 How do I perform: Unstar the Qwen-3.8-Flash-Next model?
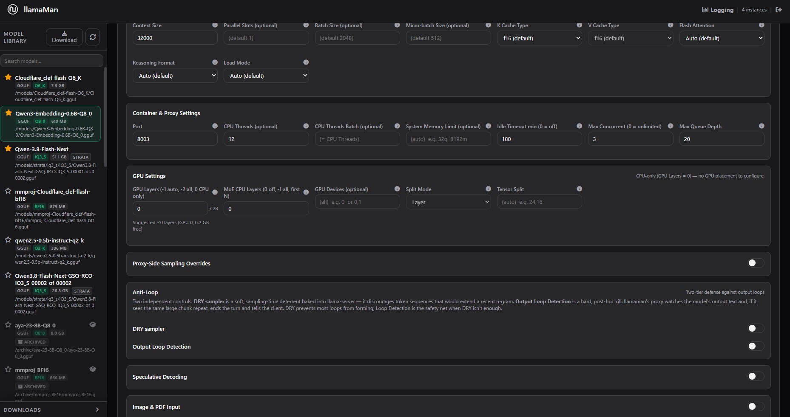pos(8,149)
